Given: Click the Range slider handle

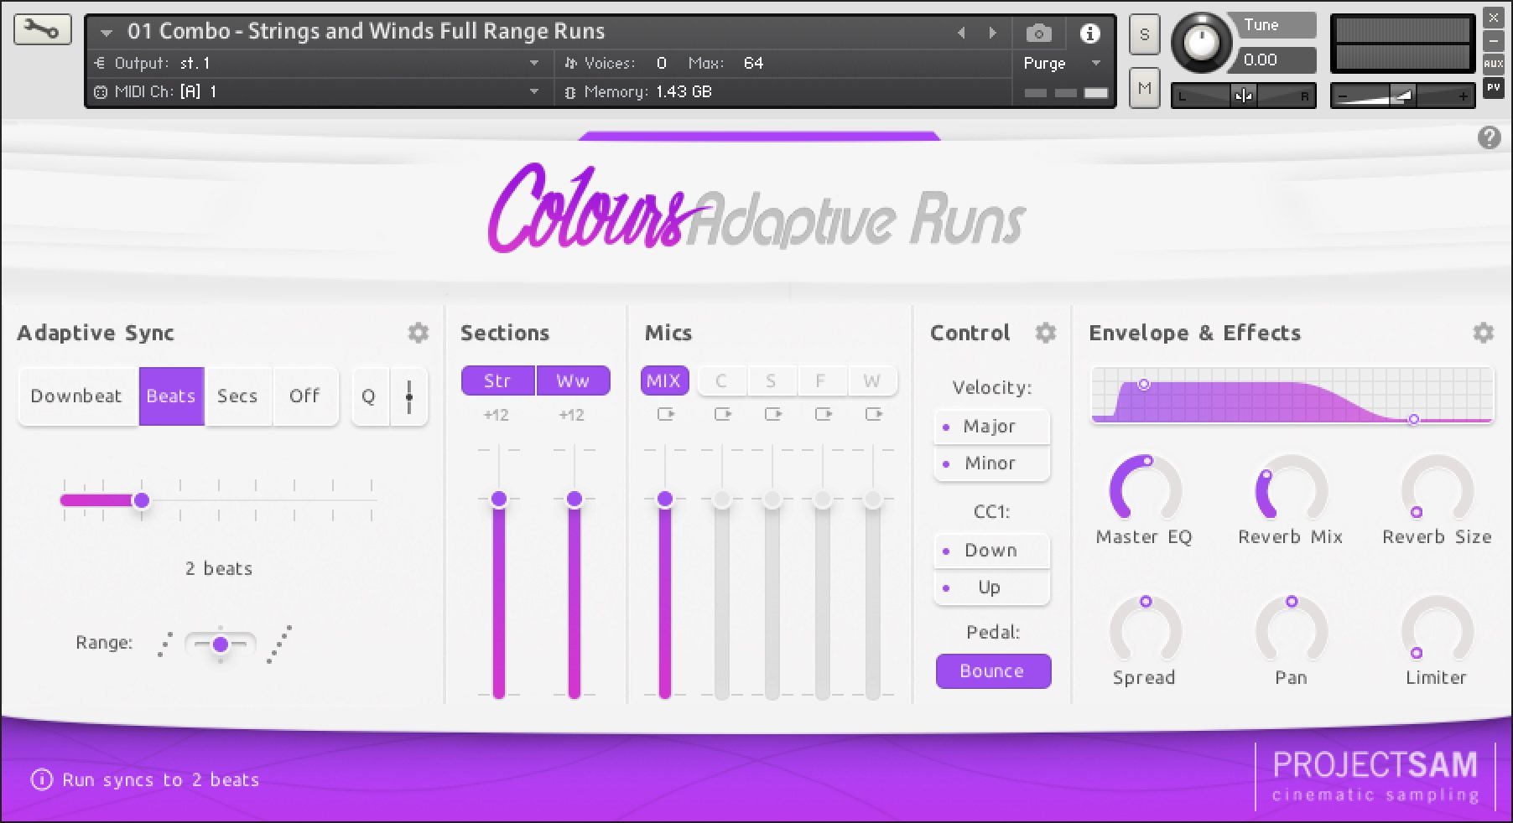Looking at the screenshot, I should [221, 644].
